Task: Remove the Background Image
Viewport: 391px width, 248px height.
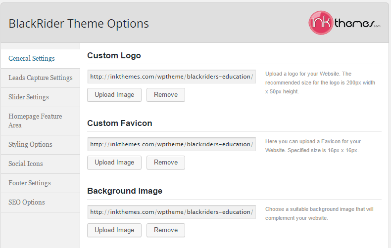Action: coord(165,230)
